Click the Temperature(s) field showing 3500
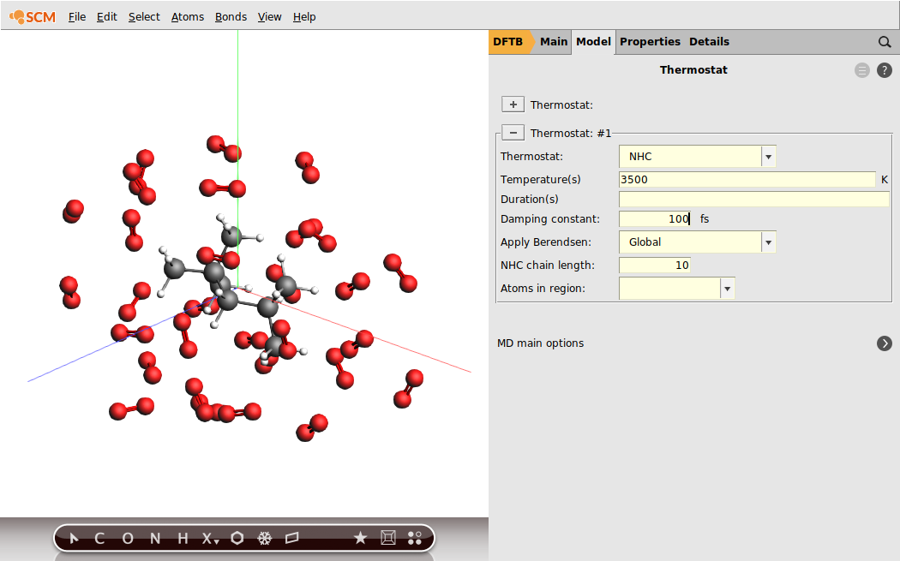 click(x=747, y=180)
